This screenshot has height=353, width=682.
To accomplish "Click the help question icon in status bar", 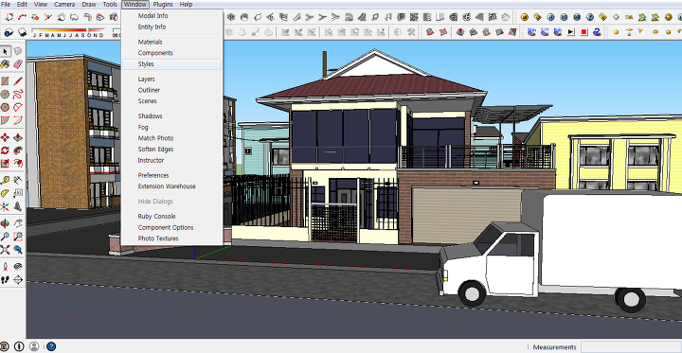I will point(51,346).
